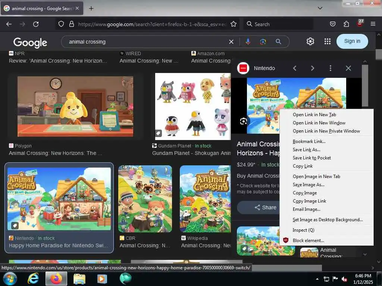Click the Gundam Planet plush figures thumbnail

[x=193, y=107]
